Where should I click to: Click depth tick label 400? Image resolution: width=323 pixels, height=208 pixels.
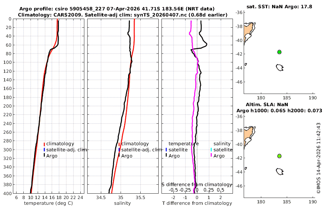(7, 193)
